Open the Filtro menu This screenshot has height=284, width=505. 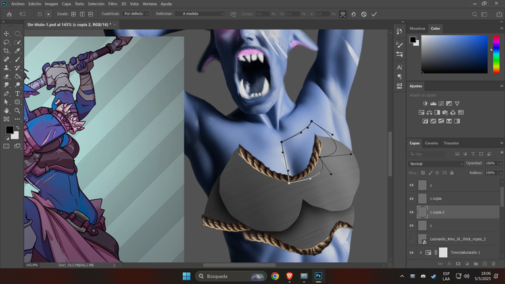[x=112, y=4]
